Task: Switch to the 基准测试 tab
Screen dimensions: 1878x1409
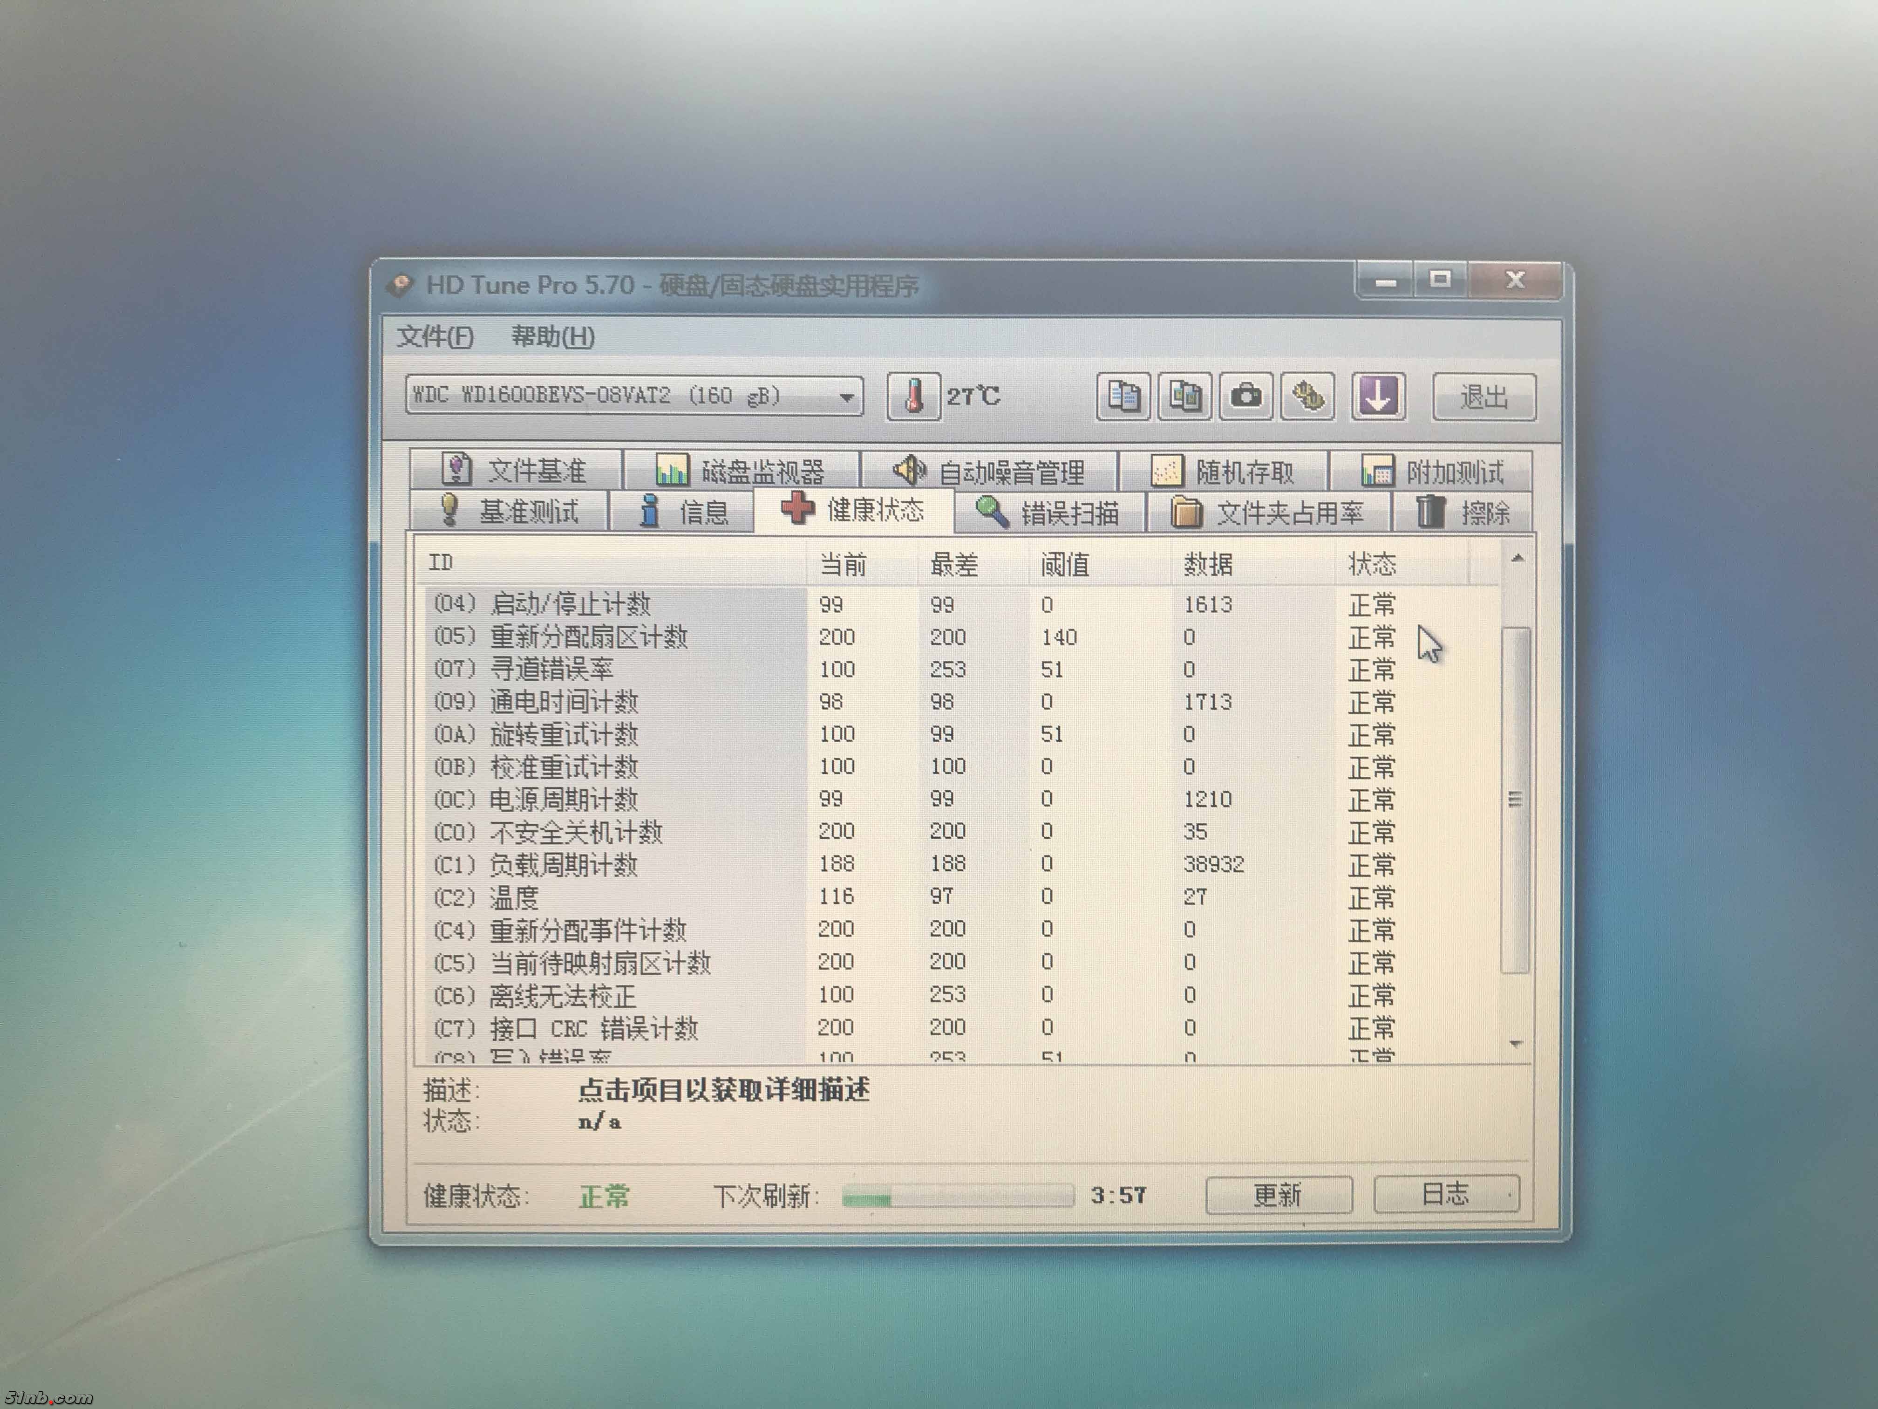Action: tap(510, 512)
